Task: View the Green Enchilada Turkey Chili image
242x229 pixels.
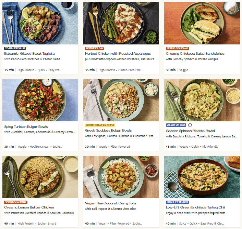Action: [x=202, y=177]
